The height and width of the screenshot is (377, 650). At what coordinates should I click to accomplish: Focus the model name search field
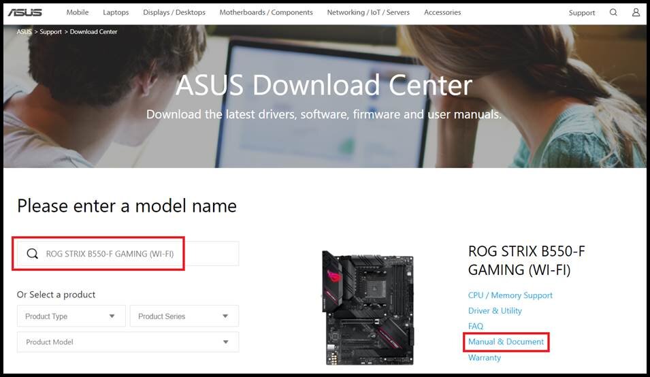tap(128, 254)
